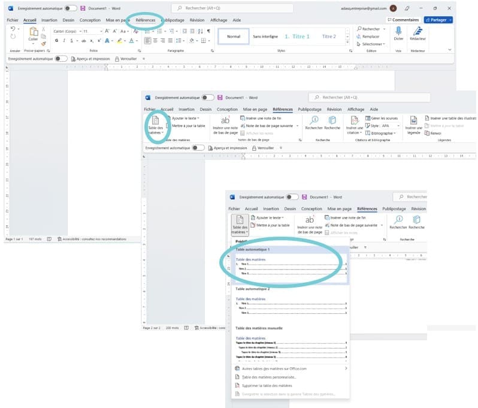Click Verrouiller in middle window
Screen dimensions: 478x408
click(x=263, y=148)
